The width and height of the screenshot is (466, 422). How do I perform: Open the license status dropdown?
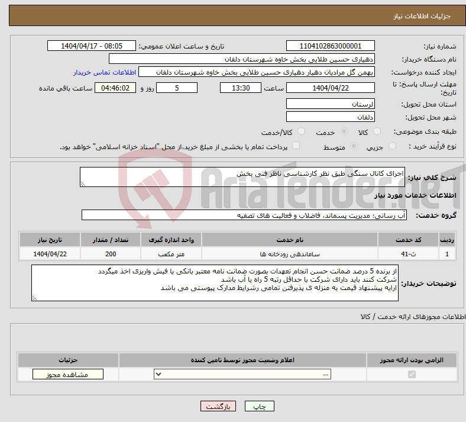click(x=242, y=374)
